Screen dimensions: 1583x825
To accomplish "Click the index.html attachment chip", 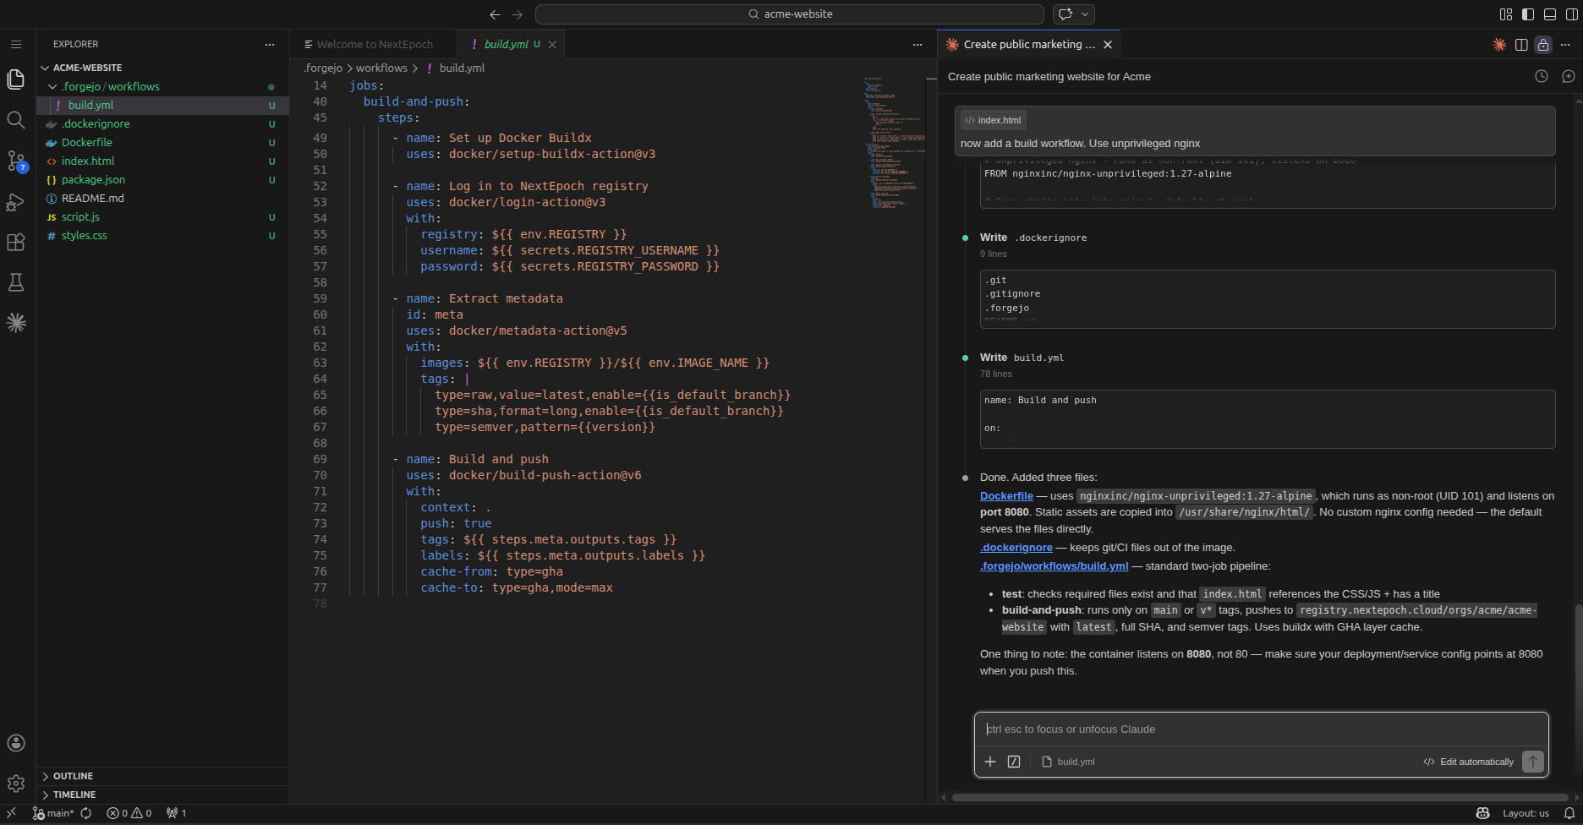I will click(993, 120).
